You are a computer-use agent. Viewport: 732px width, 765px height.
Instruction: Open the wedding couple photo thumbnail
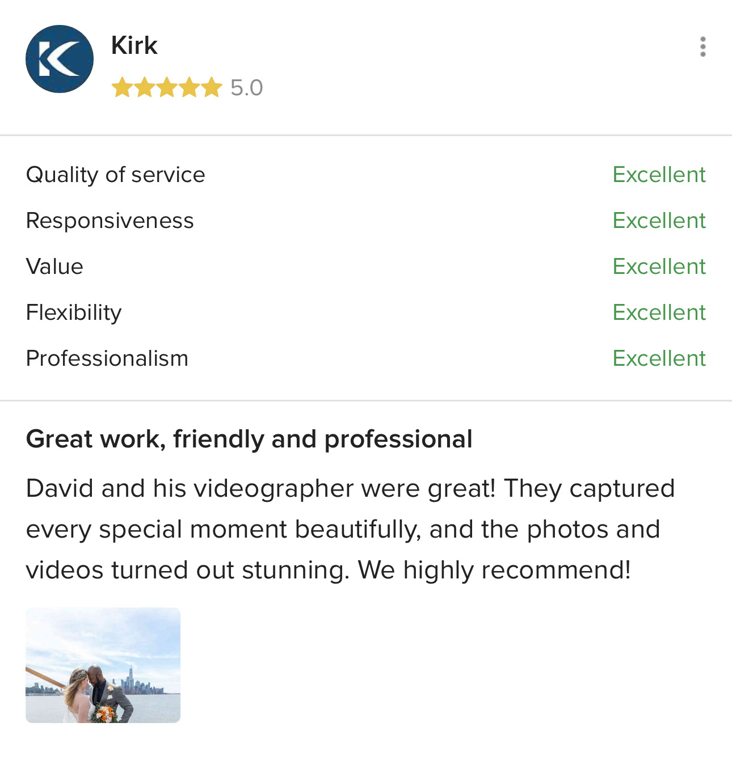tap(103, 665)
